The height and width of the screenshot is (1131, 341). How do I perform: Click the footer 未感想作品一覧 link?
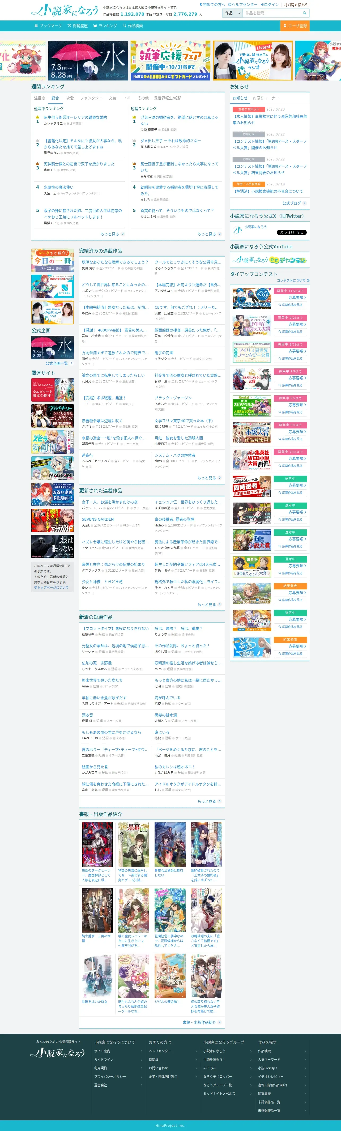(268, 1111)
